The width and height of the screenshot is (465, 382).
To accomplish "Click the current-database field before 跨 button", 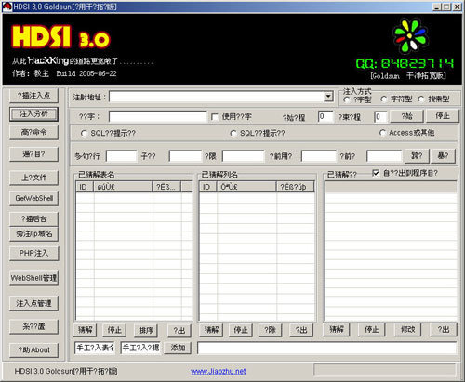I will tap(384, 156).
